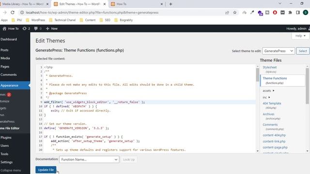
Task: Open the Plugins menu item
Action: pos(6,137)
